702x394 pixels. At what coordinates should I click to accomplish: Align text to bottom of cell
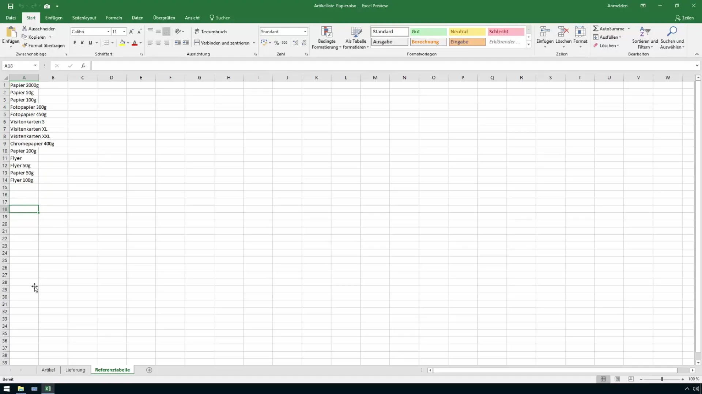click(166, 31)
